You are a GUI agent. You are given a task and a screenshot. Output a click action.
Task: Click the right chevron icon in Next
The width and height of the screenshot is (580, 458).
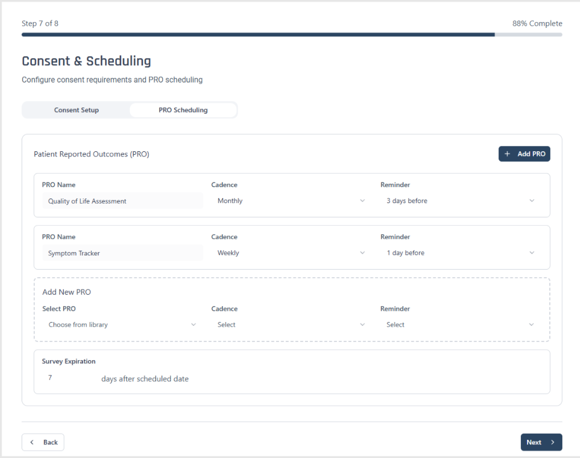point(553,442)
